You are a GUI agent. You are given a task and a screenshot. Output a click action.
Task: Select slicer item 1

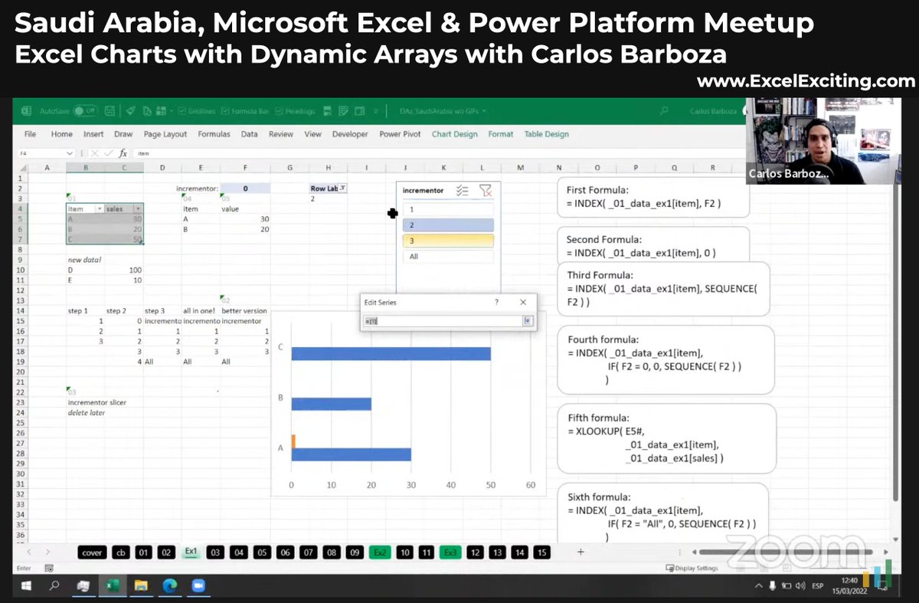click(x=448, y=209)
